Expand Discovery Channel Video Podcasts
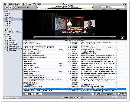Screen dimensions: 130x102 [25, 56]
